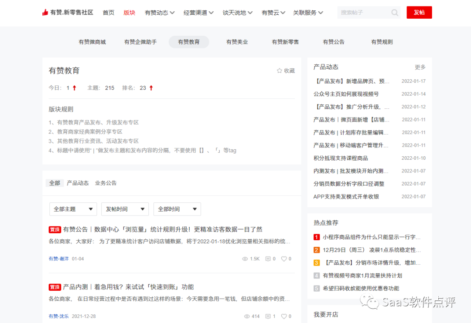Viewport: 471px width, 323px height.
Task: Open APP支持美发模式开单收银 article
Action: click(x=346, y=197)
